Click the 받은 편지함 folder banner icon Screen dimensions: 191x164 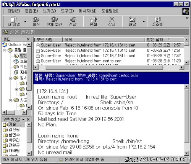coord(5,32)
